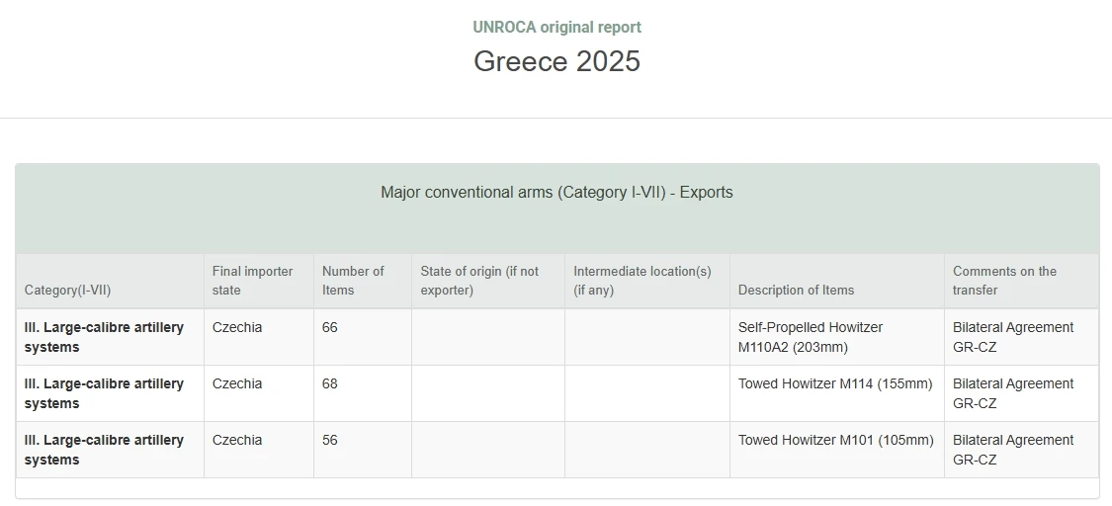Select the Major conventional arms Exports header

click(556, 192)
